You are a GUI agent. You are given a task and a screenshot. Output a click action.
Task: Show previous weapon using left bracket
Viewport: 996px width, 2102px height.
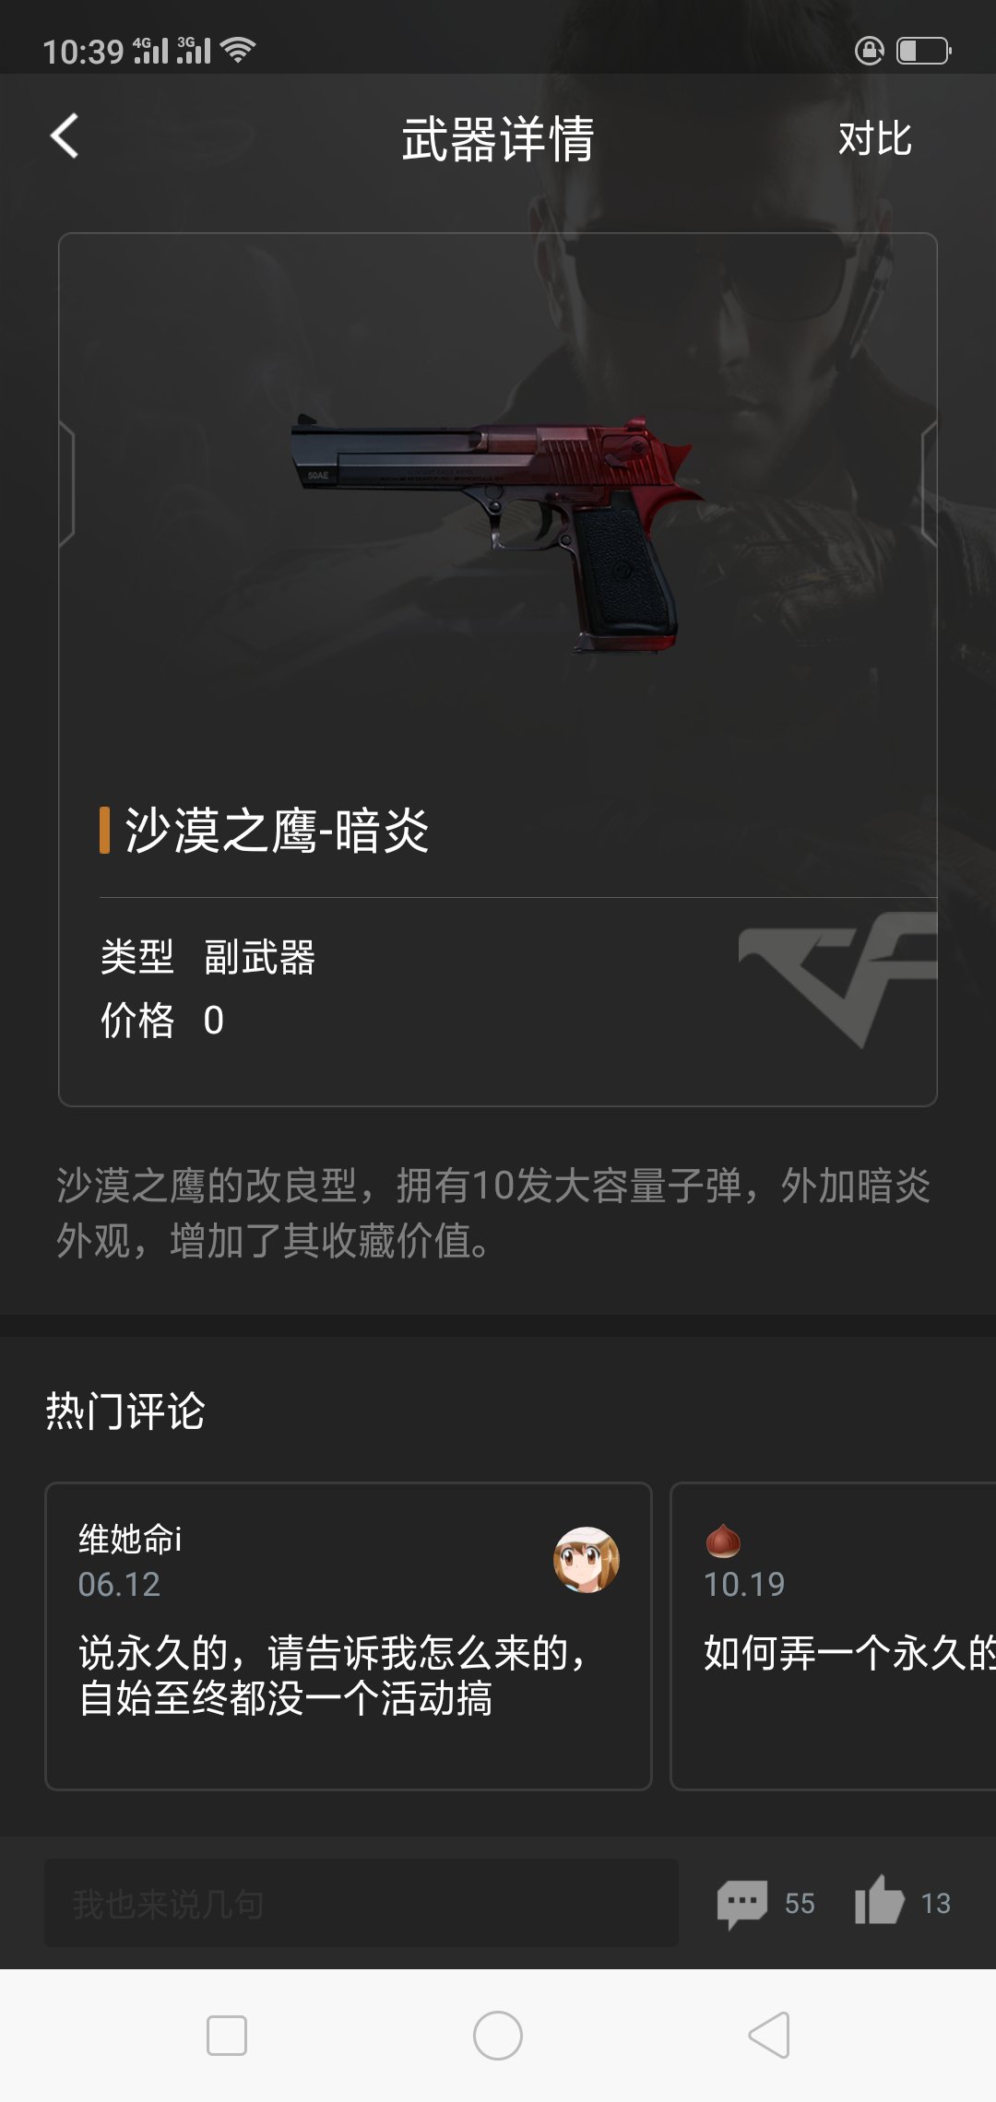tap(66, 484)
